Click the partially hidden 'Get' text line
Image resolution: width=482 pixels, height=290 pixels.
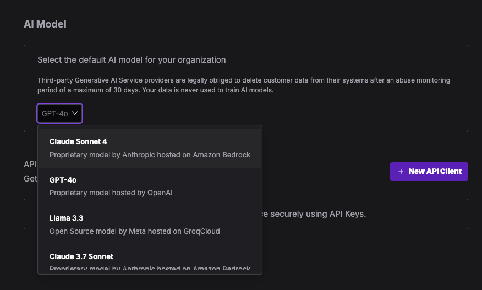[x=30, y=179]
